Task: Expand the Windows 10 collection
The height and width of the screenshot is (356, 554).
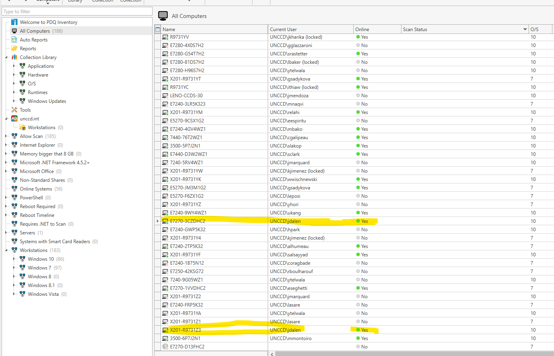Action: click(14, 259)
